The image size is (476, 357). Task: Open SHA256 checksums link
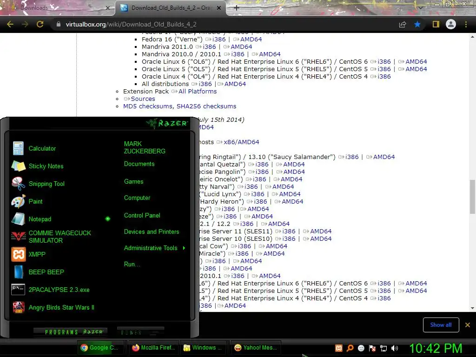pos(206,106)
